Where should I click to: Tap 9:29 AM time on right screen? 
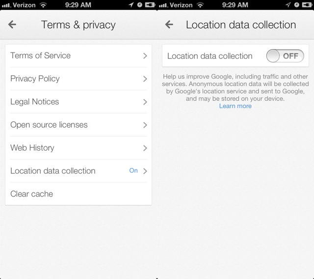pos(235,5)
